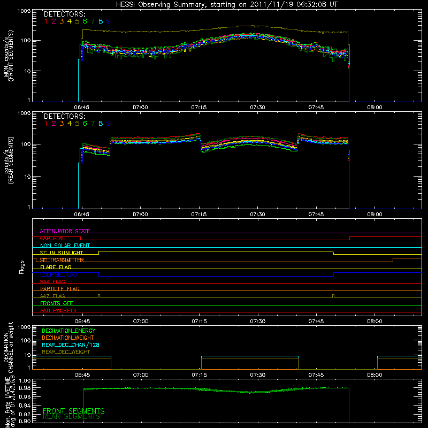Pick cyan detector 8 in rear segments legend
This screenshot has height=428, width=428.
pyautogui.click(x=101, y=124)
